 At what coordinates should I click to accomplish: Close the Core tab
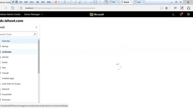pyautogui.click(x=143, y=2)
